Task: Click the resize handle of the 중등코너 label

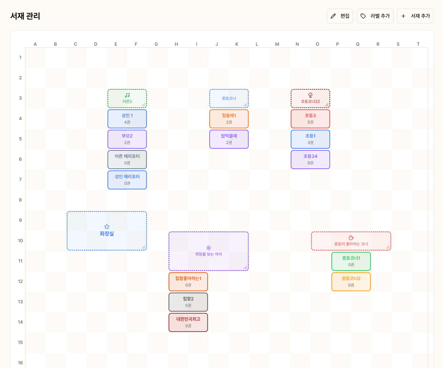Action: 245,105
